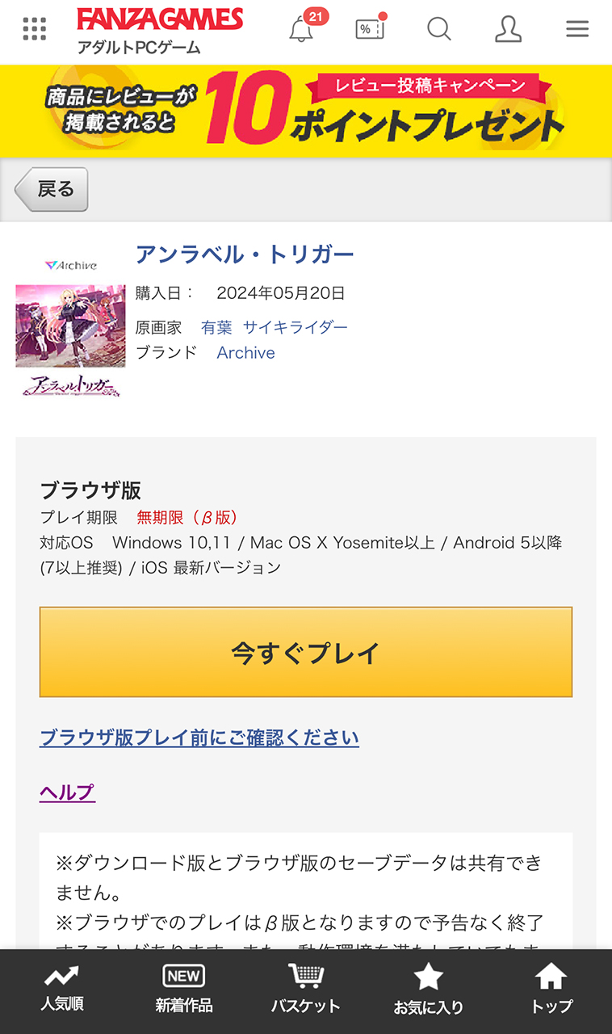This screenshot has width=612, height=1034.
Task: Open the grid apps menu icon
Action: (35, 29)
